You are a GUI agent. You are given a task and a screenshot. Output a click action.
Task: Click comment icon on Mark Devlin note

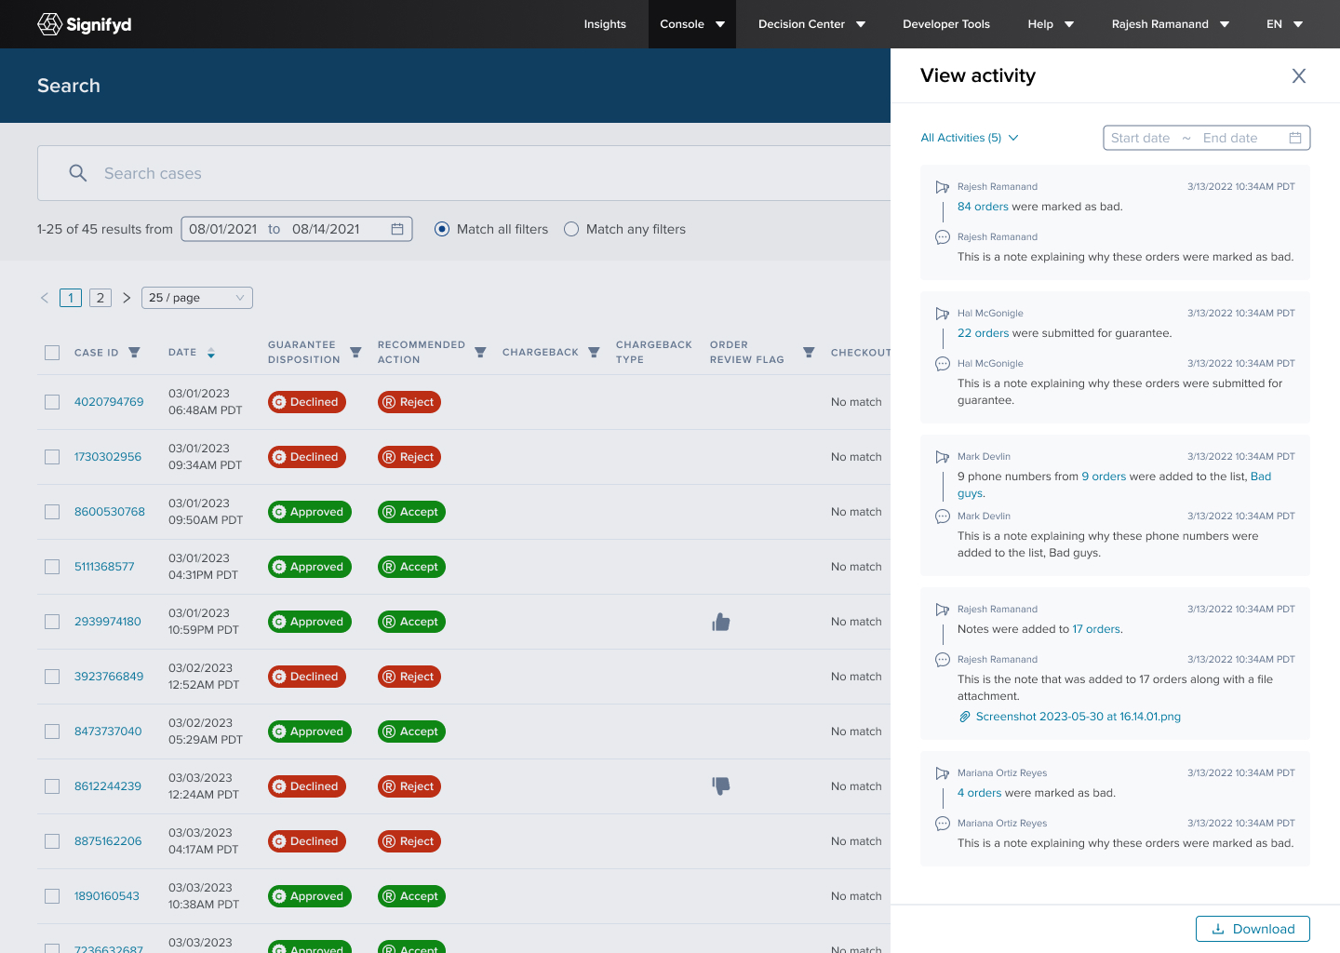click(x=943, y=517)
